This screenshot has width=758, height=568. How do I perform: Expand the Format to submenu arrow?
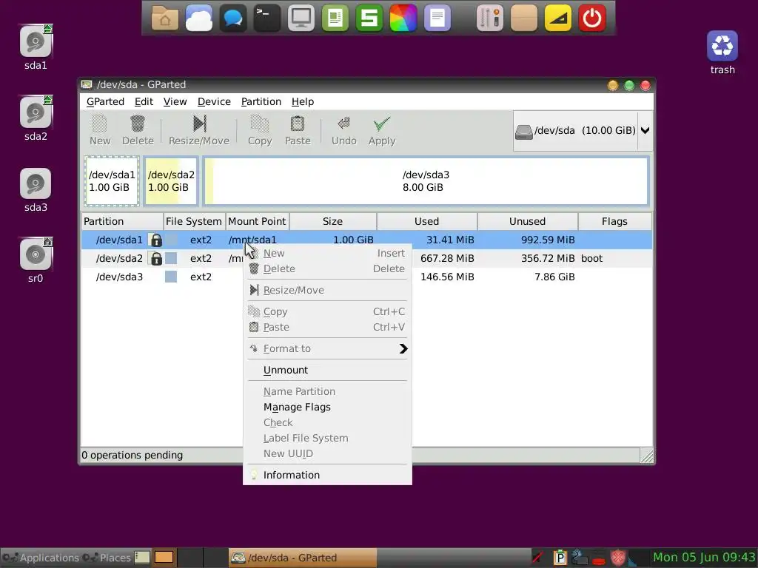coord(403,349)
